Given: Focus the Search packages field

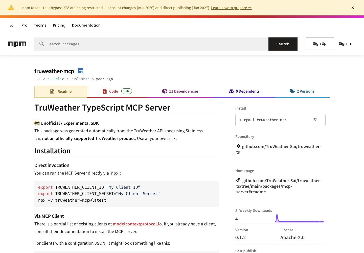Looking at the screenshot, I should point(151,44).
